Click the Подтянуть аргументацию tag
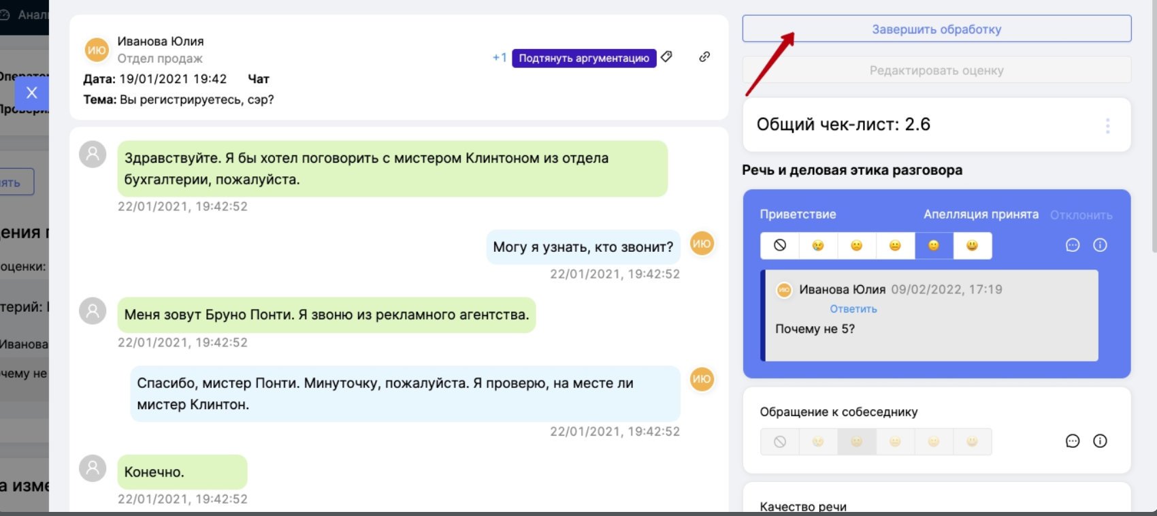This screenshot has height=516, width=1157. point(584,58)
